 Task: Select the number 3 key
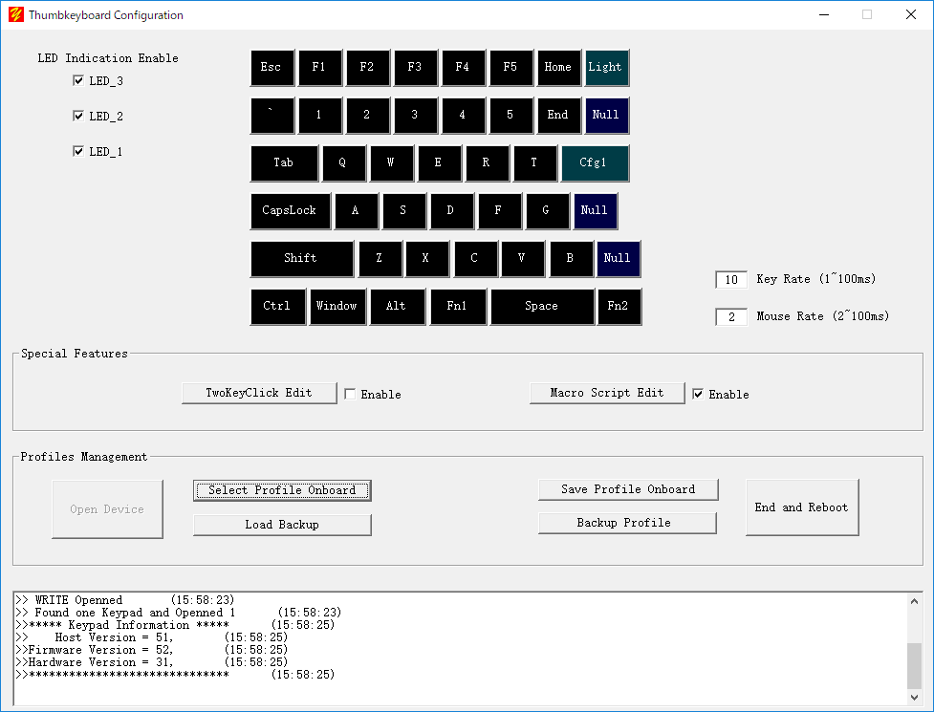point(415,116)
